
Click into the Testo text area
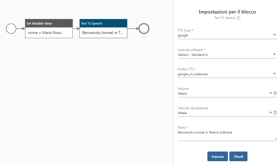coord(227,135)
